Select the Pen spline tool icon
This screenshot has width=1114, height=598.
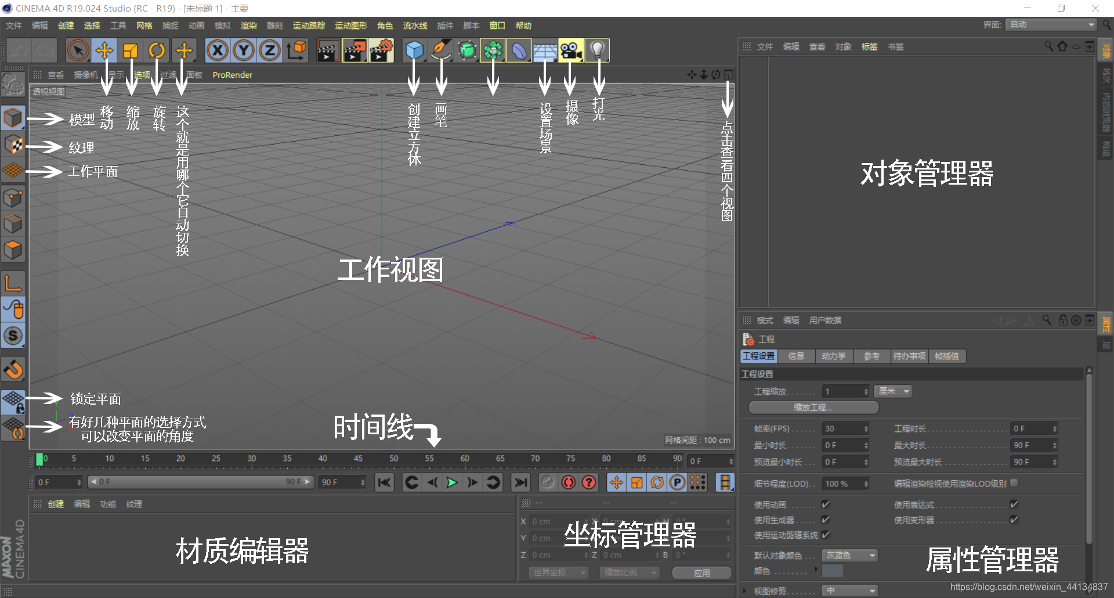(441, 51)
